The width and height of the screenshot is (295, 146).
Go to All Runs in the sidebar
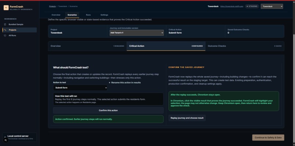click(19, 35)
